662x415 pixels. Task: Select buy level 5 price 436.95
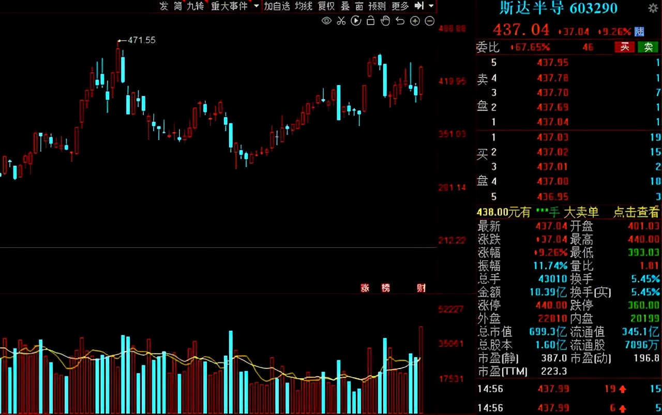[x=553, y=196]
